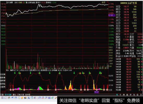Click the grid layout icon in bottom toolbar
Viewport: 143px width, 104px height.
click(x=2, y=98)
